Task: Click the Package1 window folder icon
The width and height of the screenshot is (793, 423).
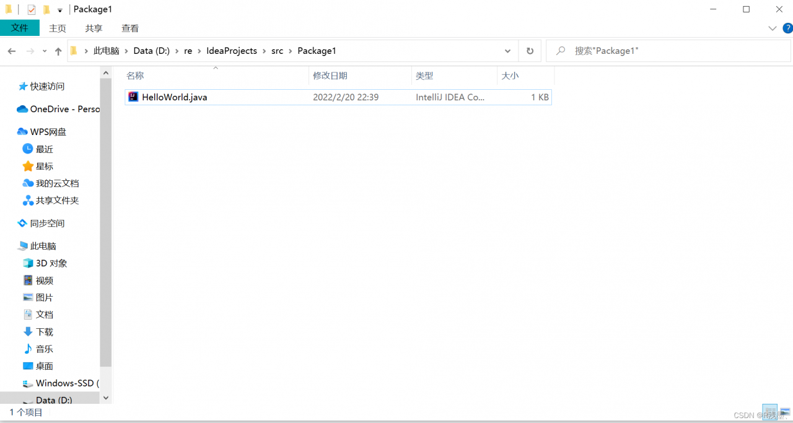Action: [x=9, y=9]
